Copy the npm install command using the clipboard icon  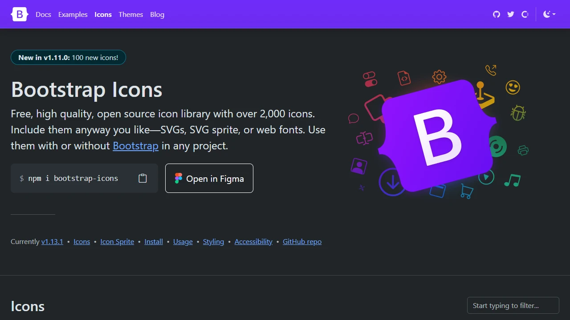142,178
